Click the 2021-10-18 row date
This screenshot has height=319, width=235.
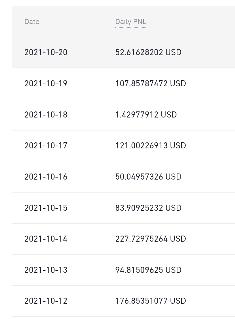[46, 115]
